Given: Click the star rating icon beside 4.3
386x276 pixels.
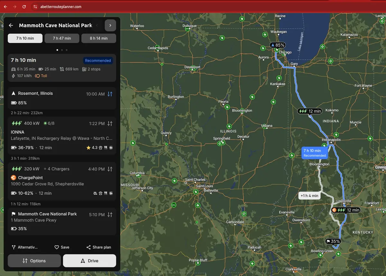Looking at the screenshot, I should (88, 148).
